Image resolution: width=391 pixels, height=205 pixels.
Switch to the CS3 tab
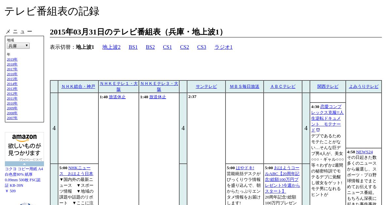tap(202, 47)
